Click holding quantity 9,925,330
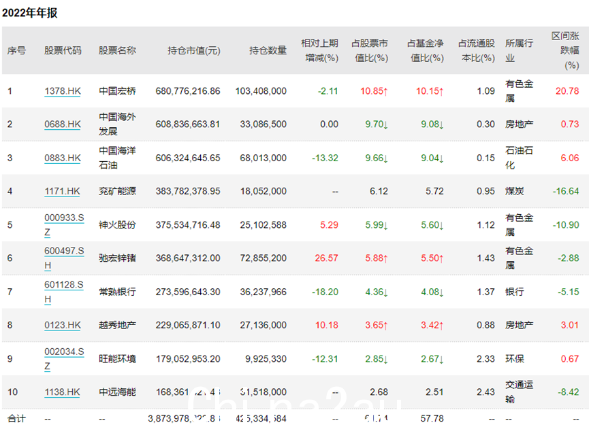This screenshot has width=589, height=427. [x=266, y=359]
